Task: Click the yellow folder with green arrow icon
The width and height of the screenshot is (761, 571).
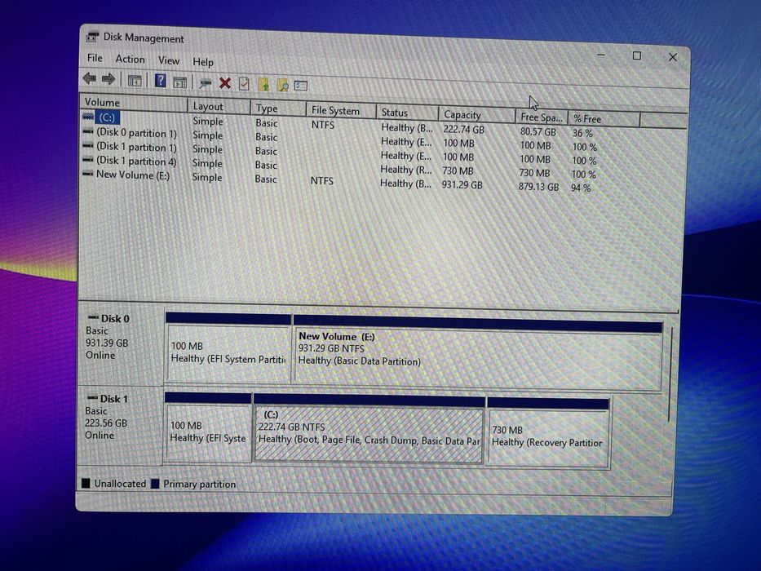Action: 263,85
